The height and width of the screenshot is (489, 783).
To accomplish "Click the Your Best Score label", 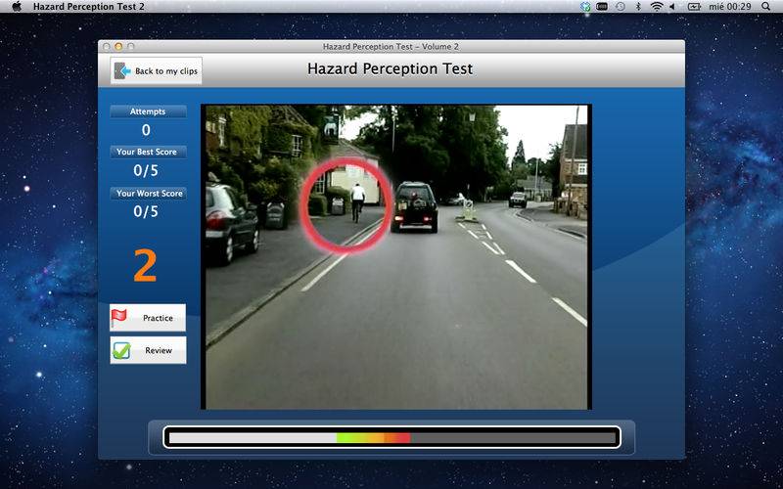I will coord(148,152).
